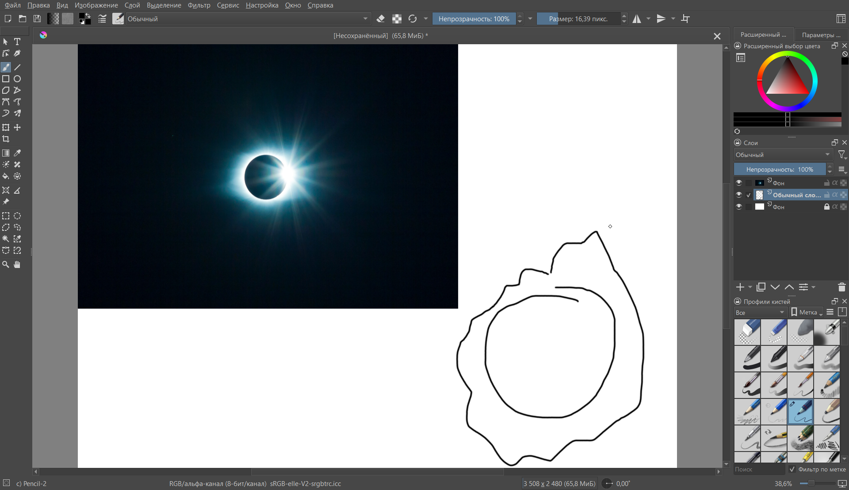849x490 pixels.
Task: Toggle eraser mode in toolbar
Action: [x=381, y=19]
